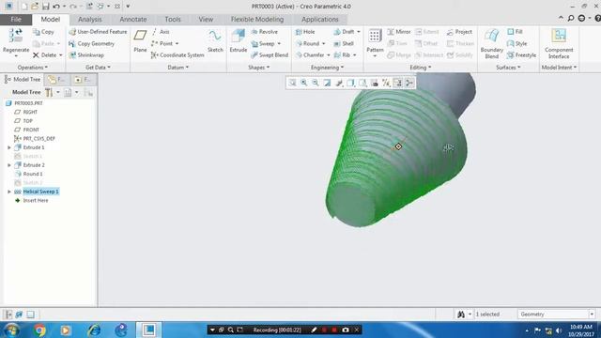Viewport: 601px width, 338px height.
Task: Expand the Engineering group dropdown
Action: 328,68
